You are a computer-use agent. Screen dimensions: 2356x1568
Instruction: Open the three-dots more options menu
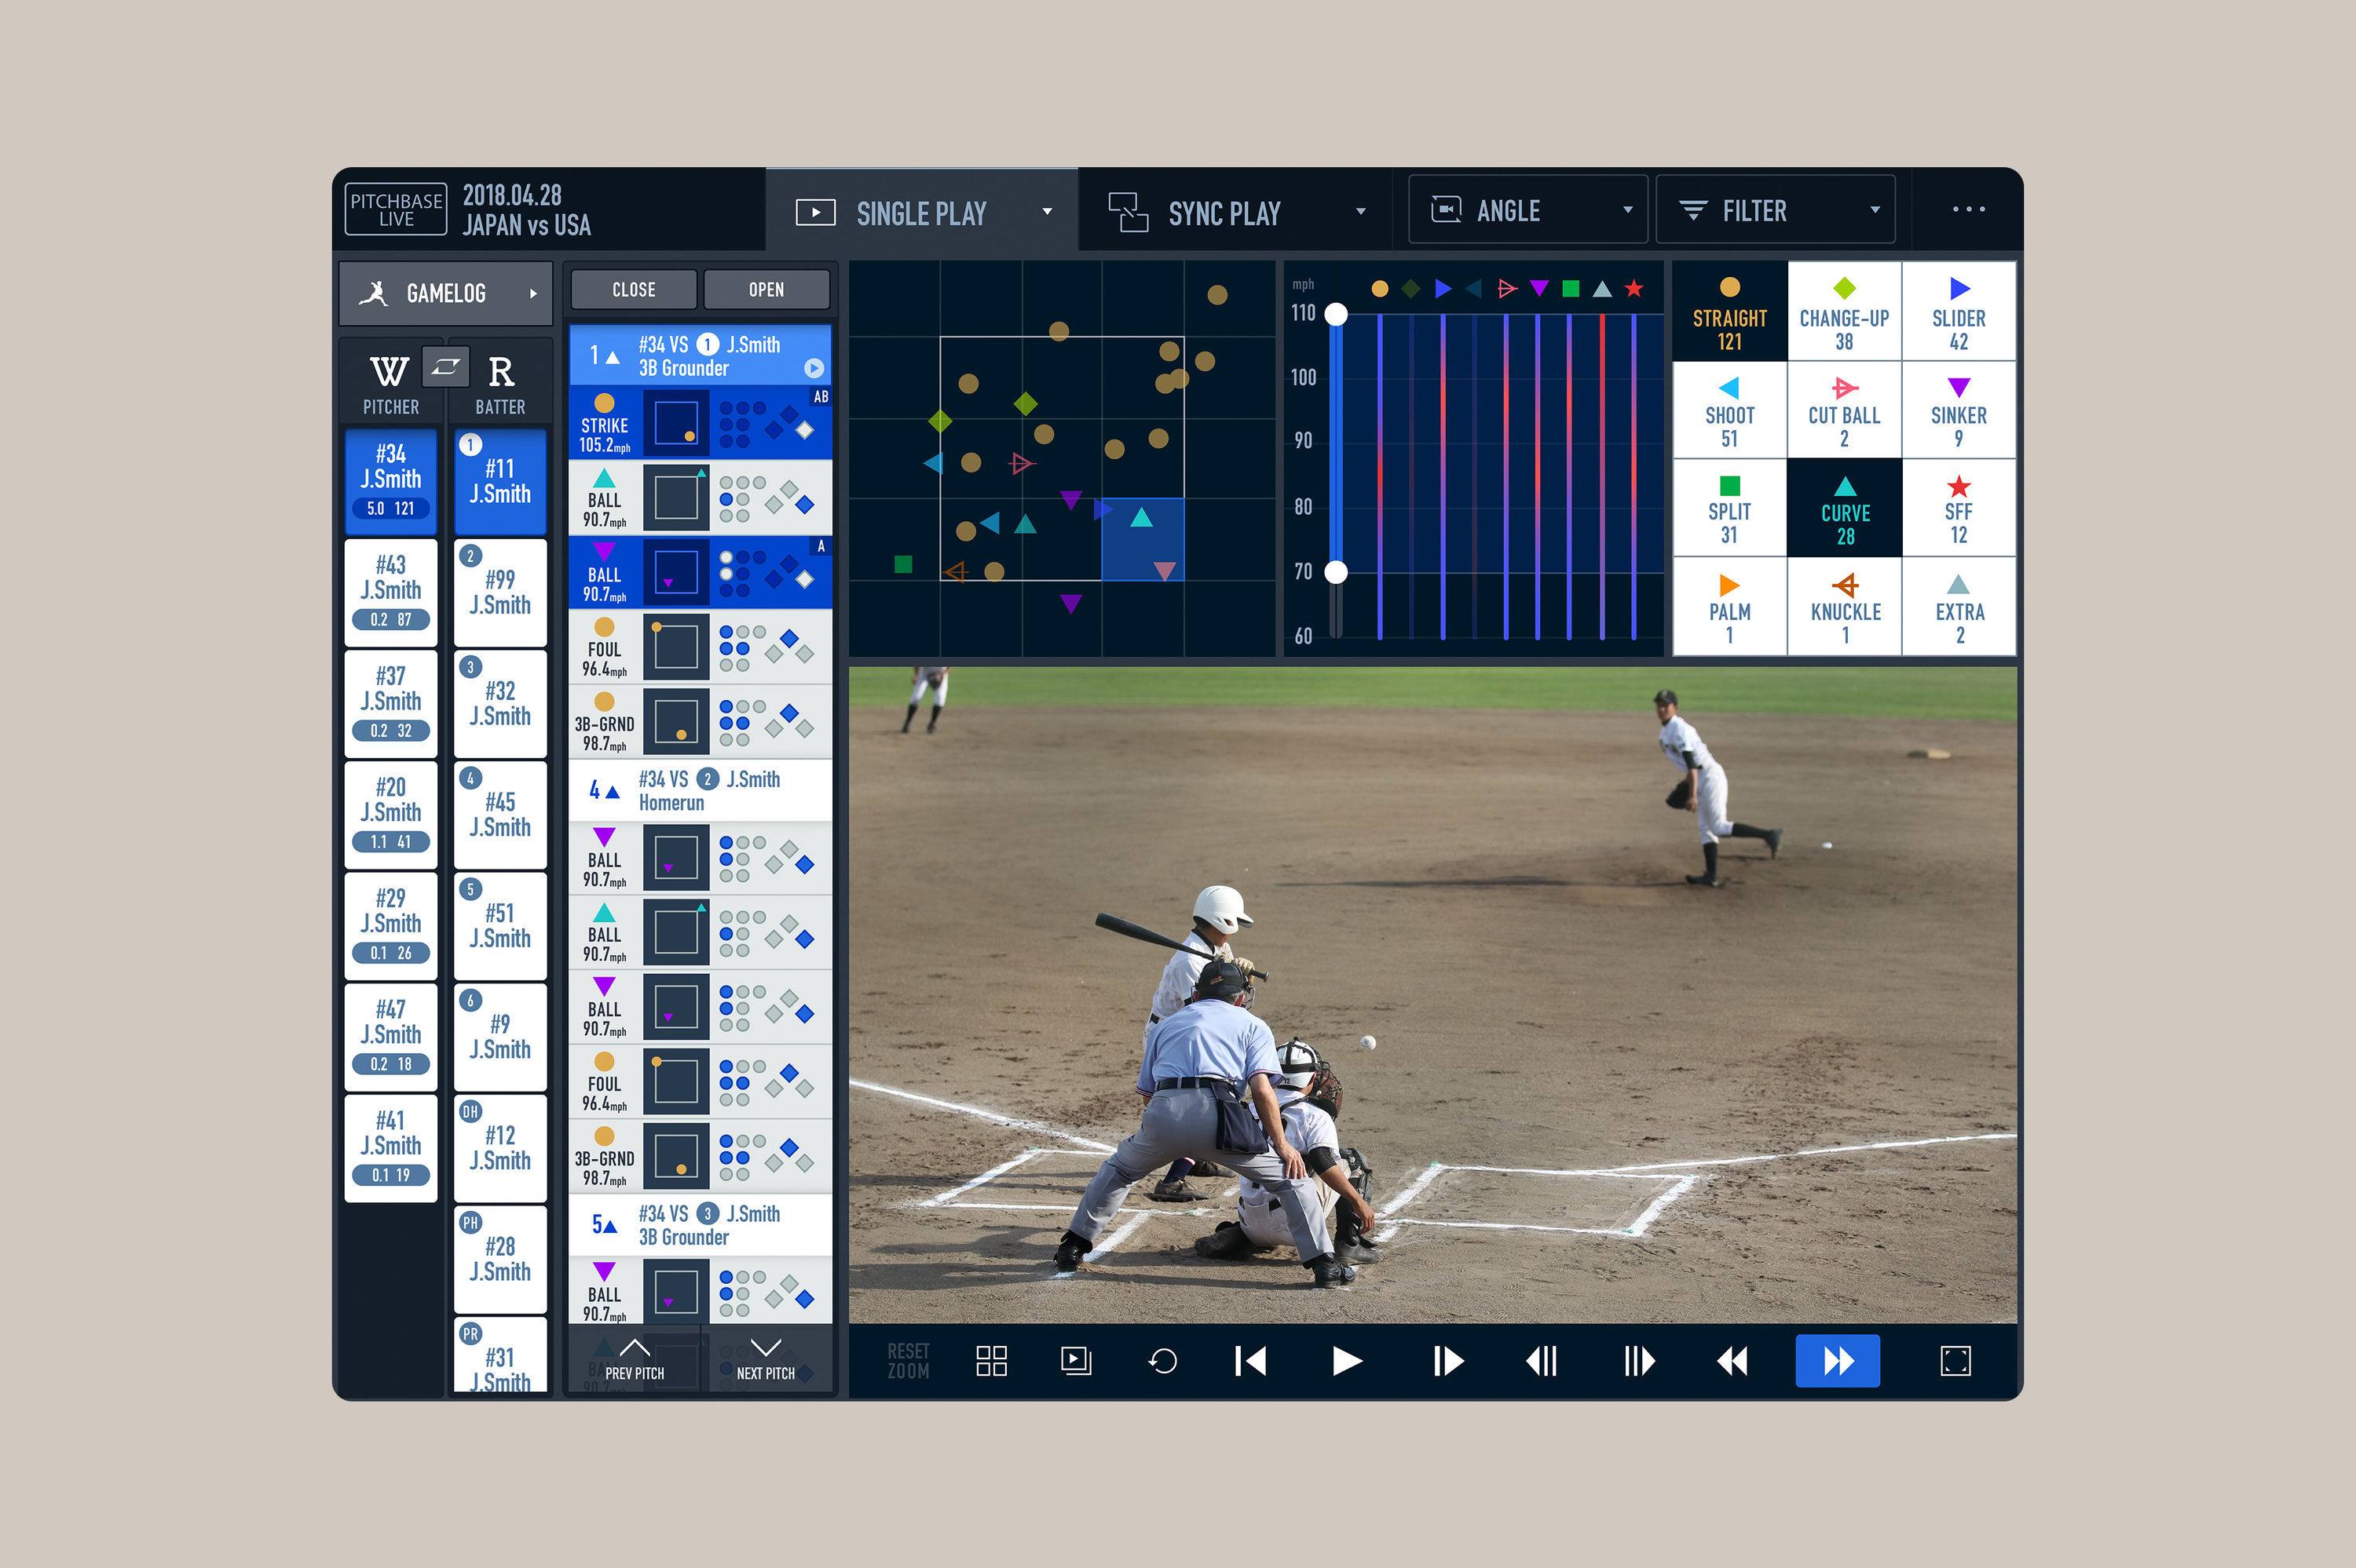[x=1968, y=210]
